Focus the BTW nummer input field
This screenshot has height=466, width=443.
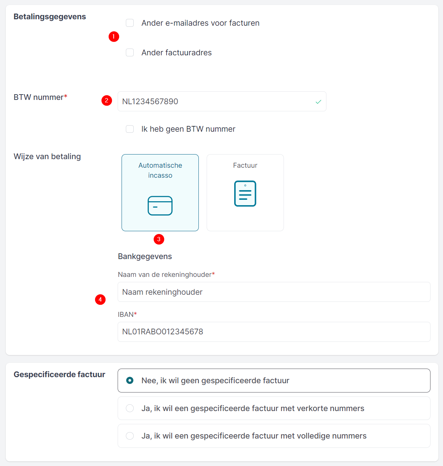pyautogui.click(x=215, y=102)
